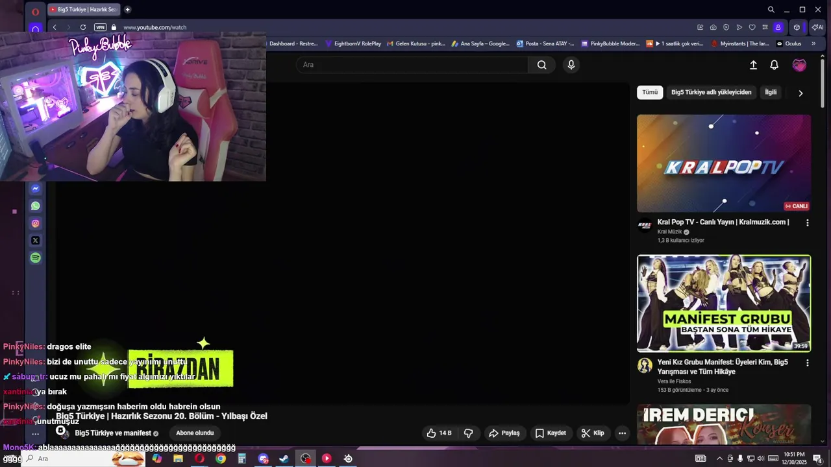Open the YouTube account avatar menu

799,65
